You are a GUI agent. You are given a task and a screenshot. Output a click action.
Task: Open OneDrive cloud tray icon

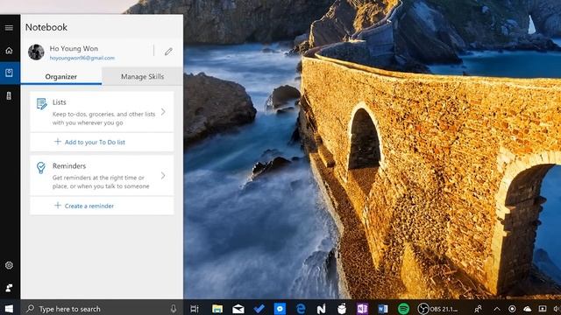pyautogui.click(x=528, y=309)
